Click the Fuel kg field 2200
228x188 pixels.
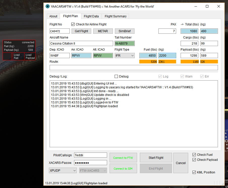click(167, 56)
